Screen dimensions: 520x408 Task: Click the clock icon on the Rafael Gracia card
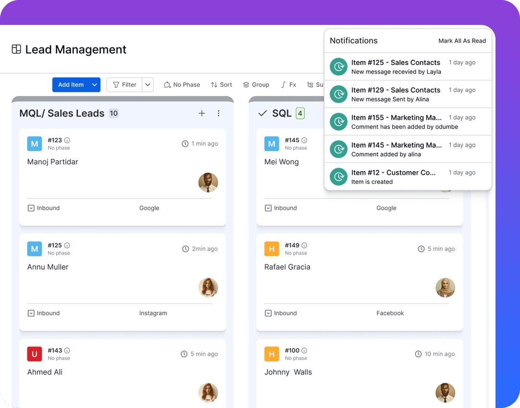(421, 249)
